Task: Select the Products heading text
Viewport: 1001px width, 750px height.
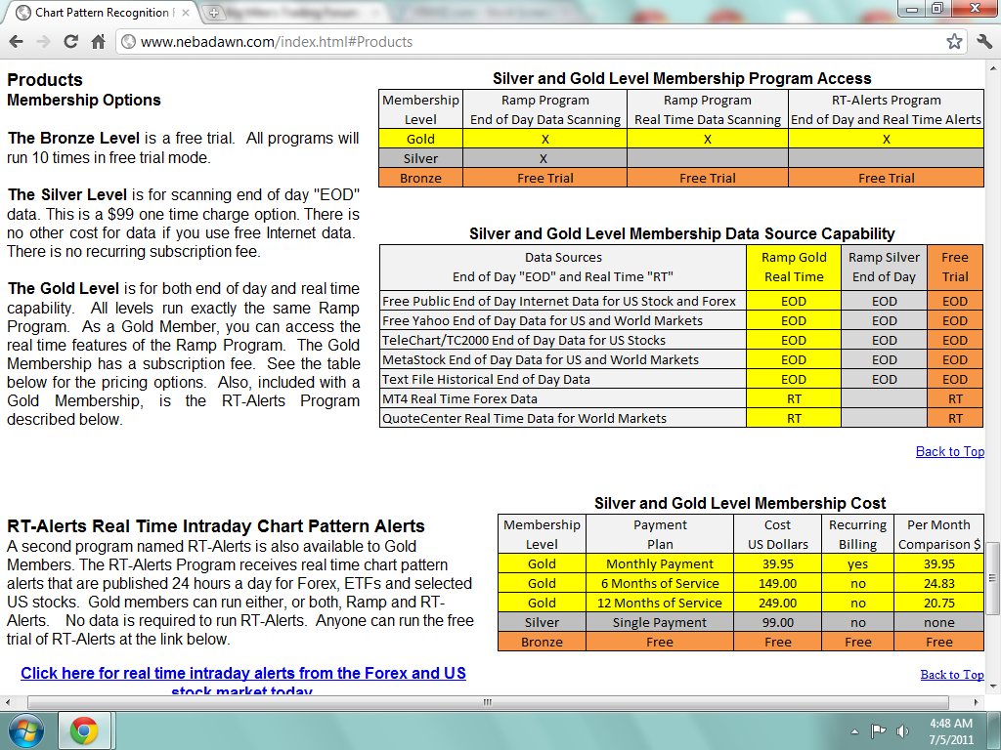Action: (x=45, y=80)
